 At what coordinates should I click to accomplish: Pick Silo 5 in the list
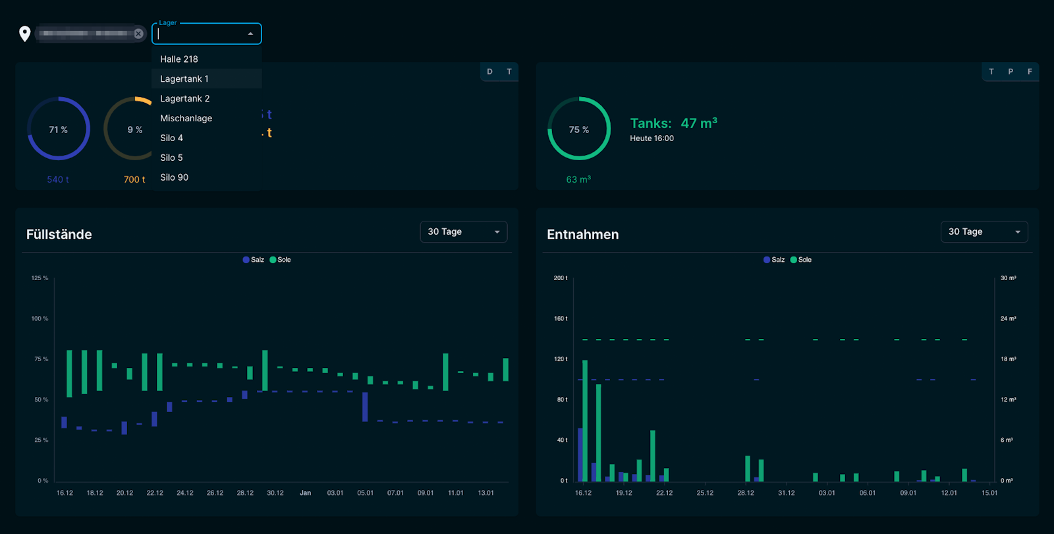click(207, 158)
